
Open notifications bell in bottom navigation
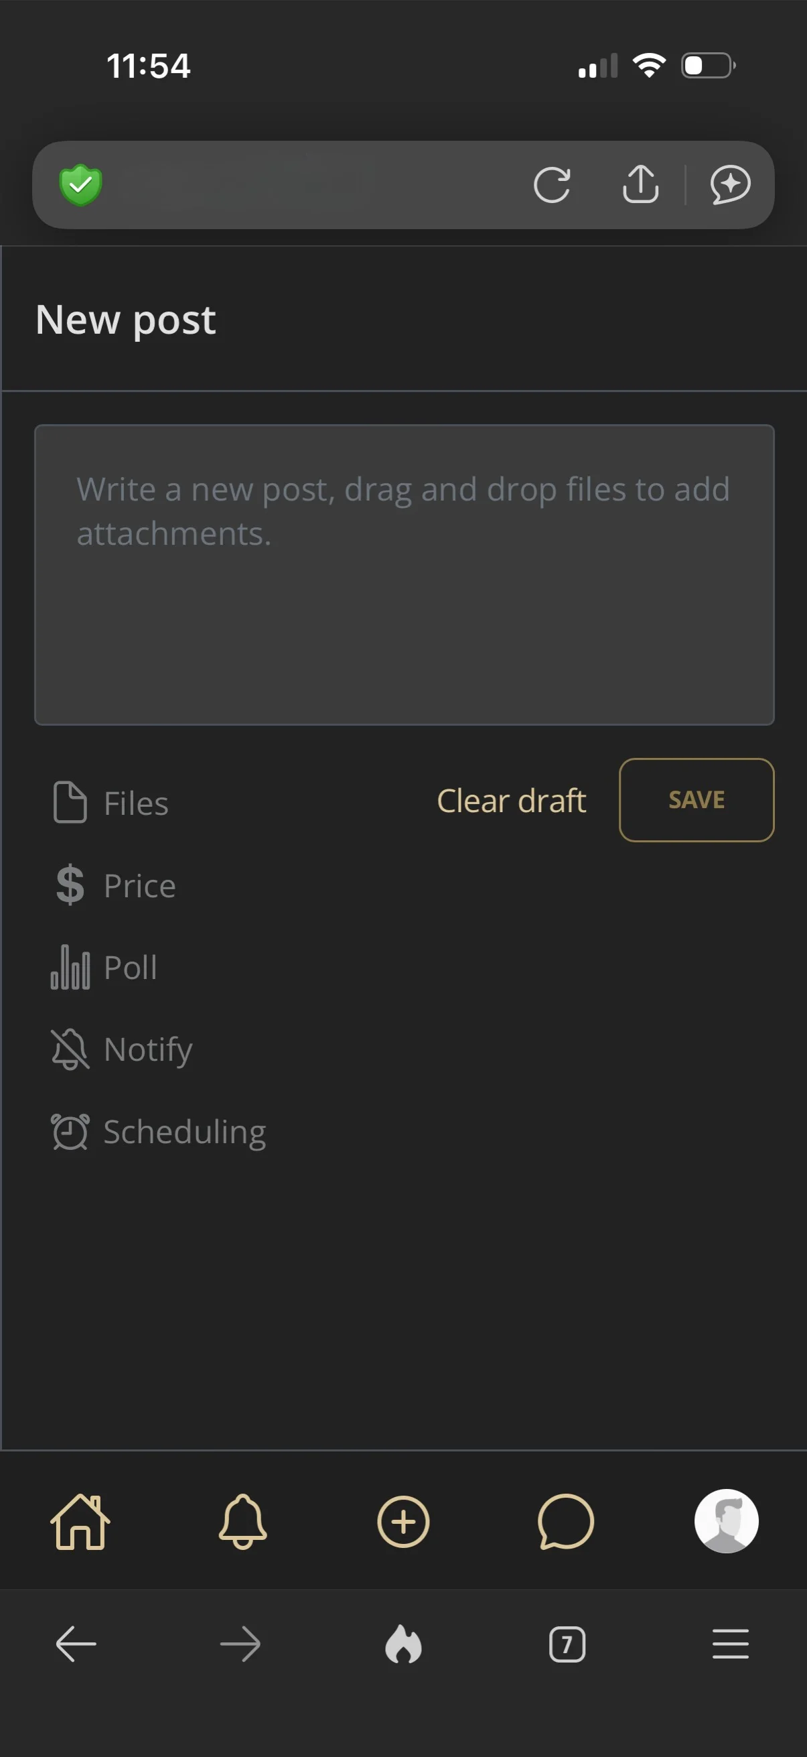coord(242,1522)
